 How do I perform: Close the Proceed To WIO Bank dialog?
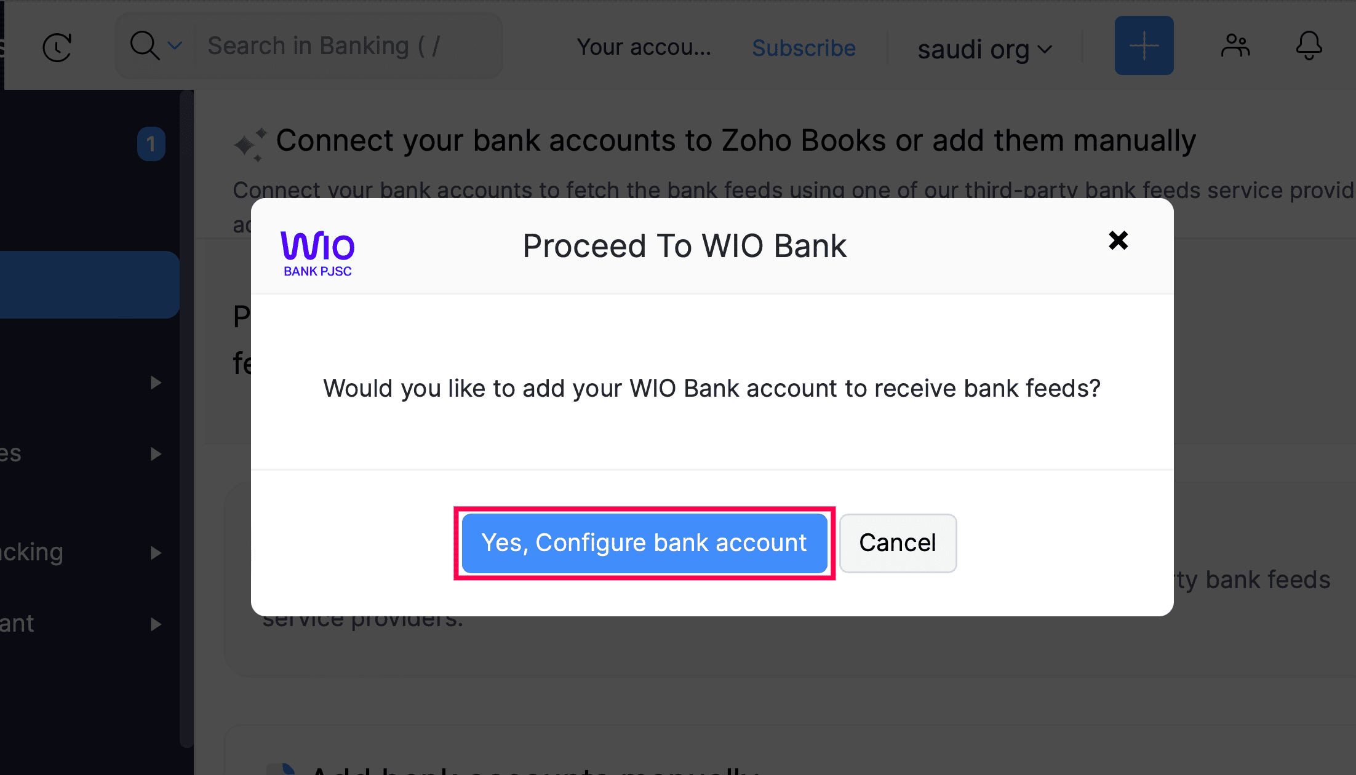tap(1118, 240)
